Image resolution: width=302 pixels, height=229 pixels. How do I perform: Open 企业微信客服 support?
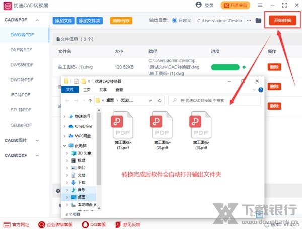pos(55,224)
